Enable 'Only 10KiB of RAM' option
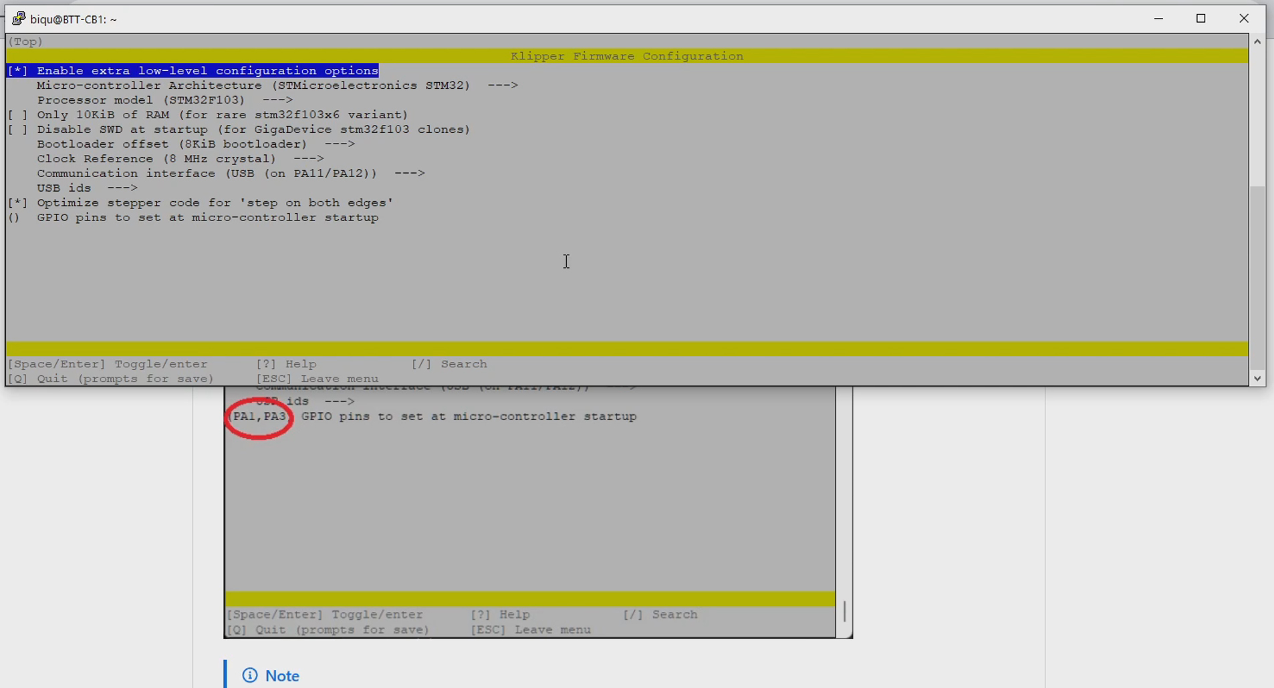This screenshot has height=688, width=1274. (x=18, y=115)
